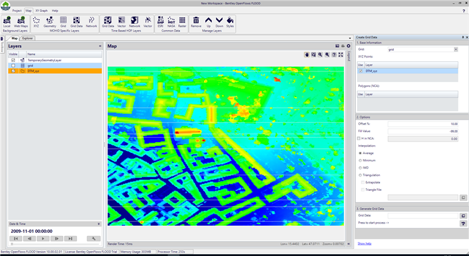Open the Project menu
469x256 pixels.
(x=17, y=11)
